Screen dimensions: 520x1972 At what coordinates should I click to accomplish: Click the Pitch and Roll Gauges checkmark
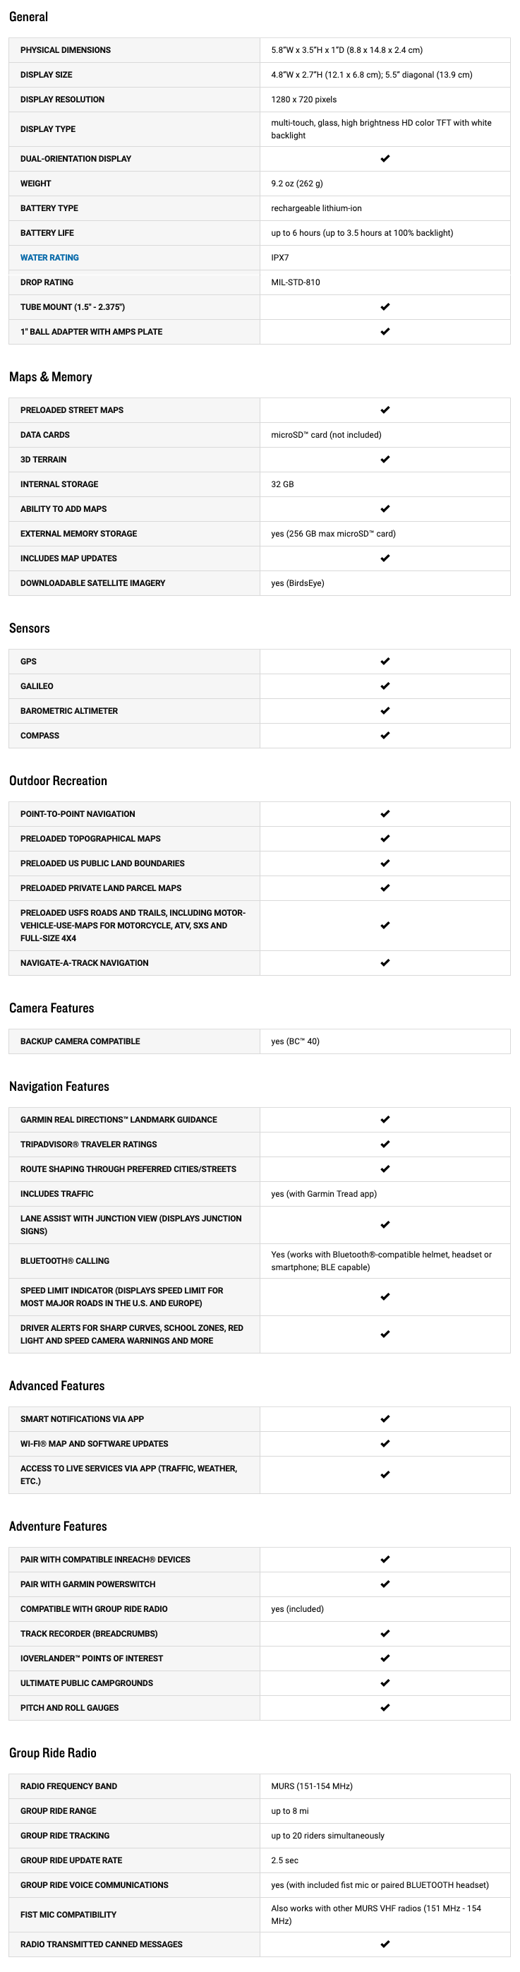[385, 1707]
